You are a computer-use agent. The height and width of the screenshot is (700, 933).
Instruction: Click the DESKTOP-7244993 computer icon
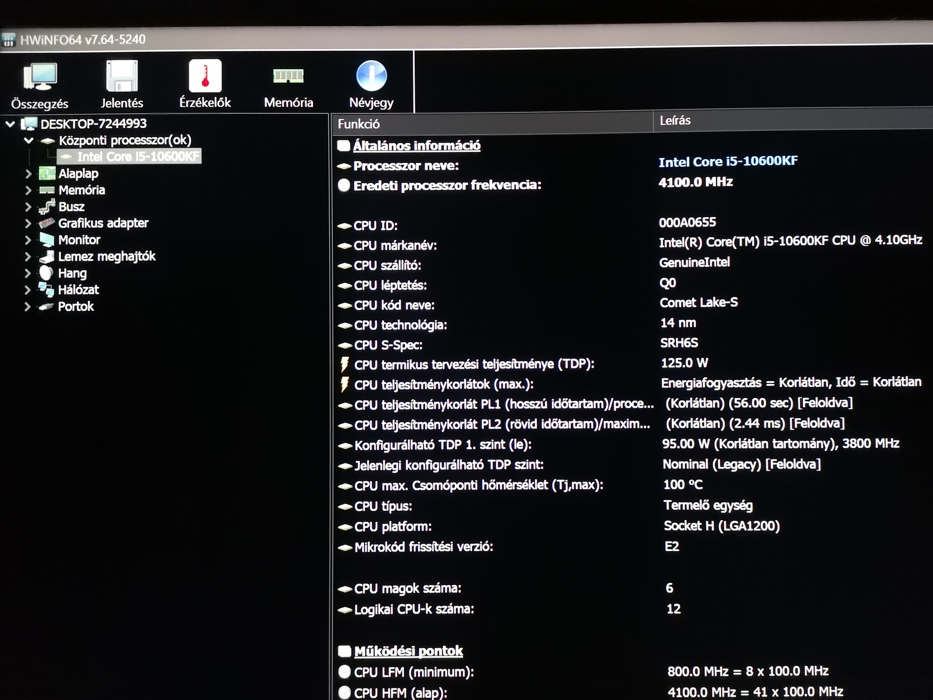[x=29, y=123]
